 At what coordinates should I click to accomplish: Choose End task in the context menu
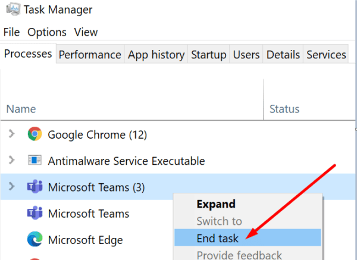[217, 239]
